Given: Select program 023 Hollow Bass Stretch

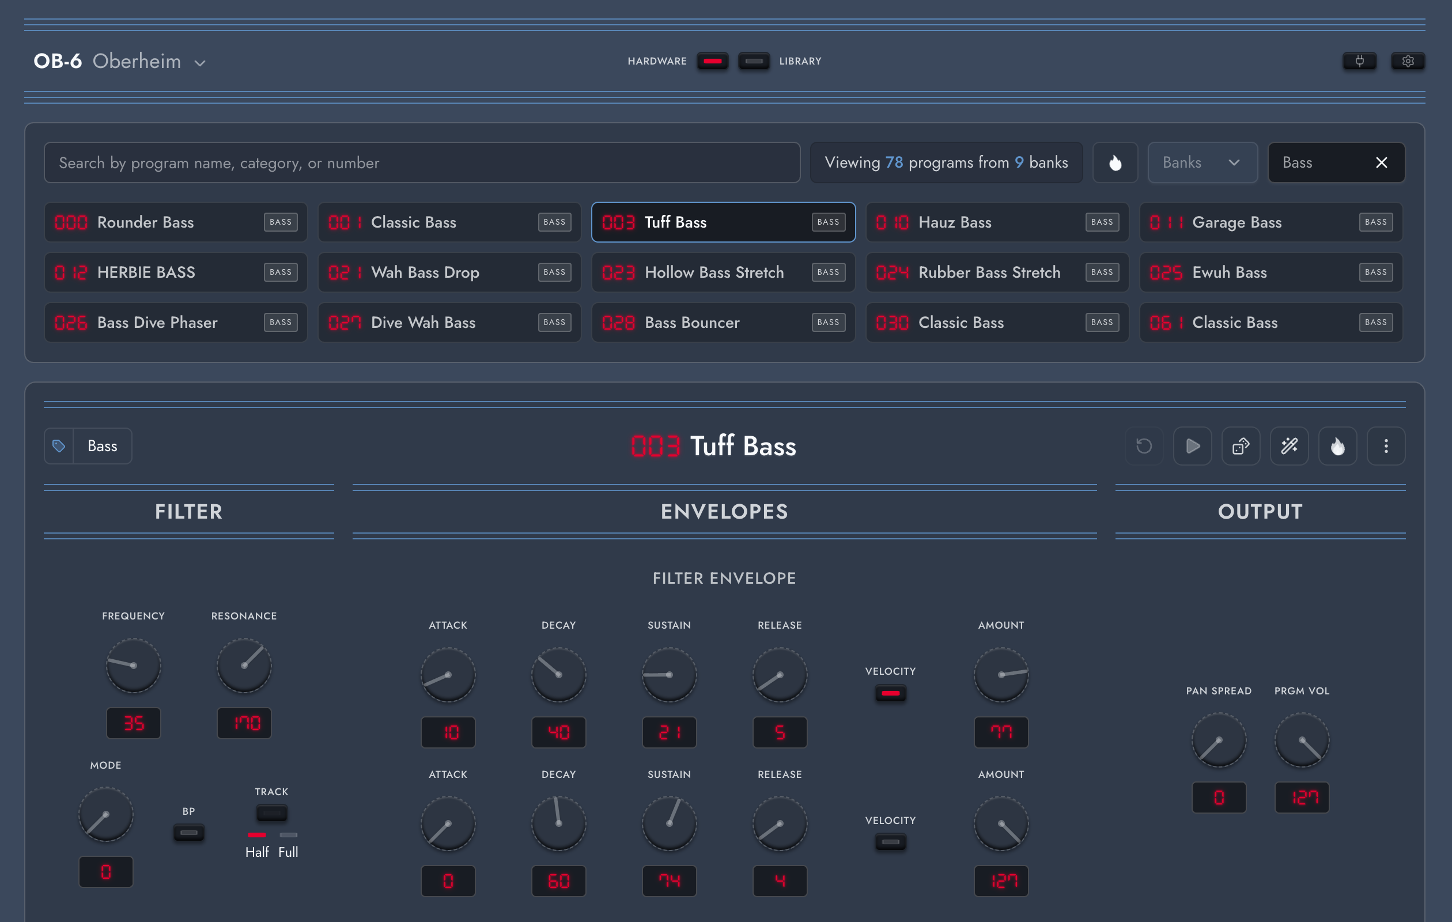Looking at the screenshot, I should point(723,272).
